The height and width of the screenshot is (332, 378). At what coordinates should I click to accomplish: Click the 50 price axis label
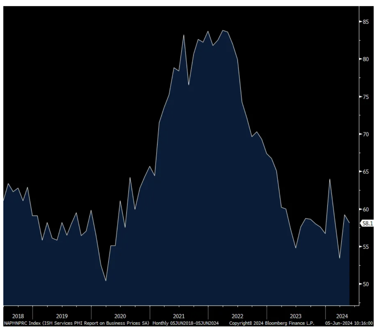point(365,284)
